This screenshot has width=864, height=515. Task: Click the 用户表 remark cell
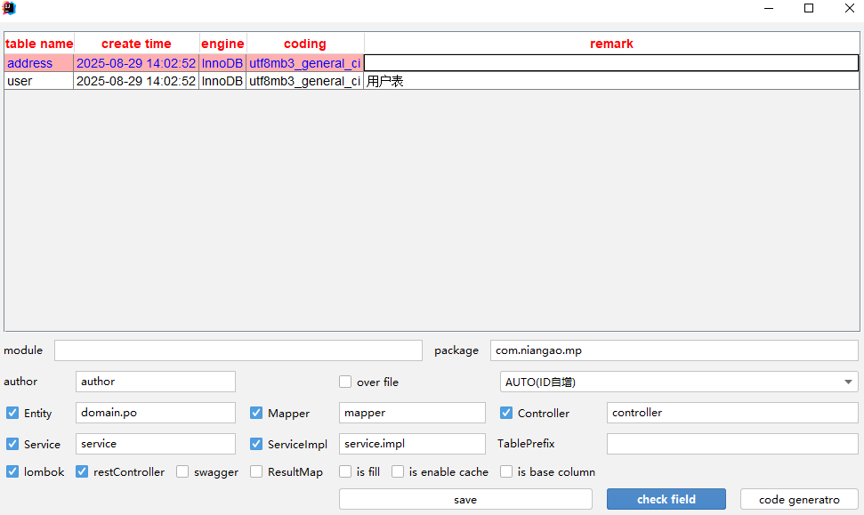pos(611,81)
